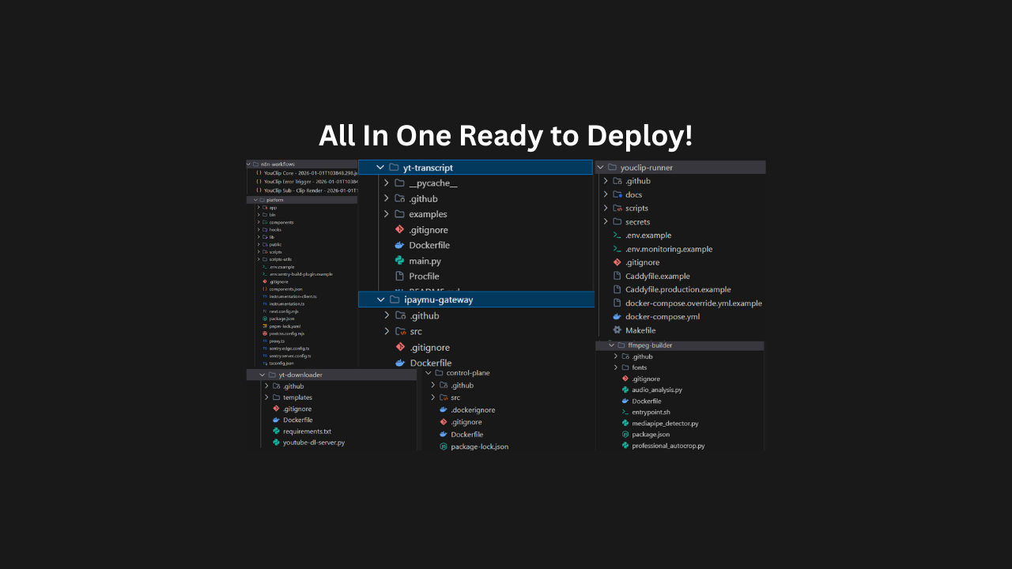Click the git icon of ipaymu-gateway .gitignore
Screen dimensions: 1012x569
(400, 347)
